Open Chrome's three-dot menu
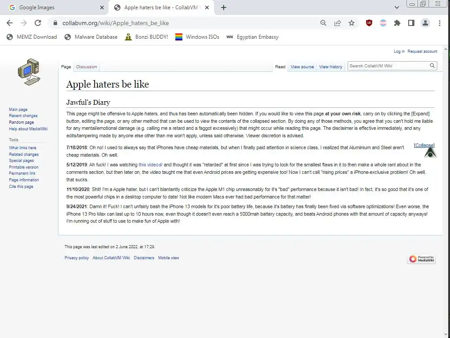Image resolution: width=450 pixels, height=338 pixels. tap(439, 23)
